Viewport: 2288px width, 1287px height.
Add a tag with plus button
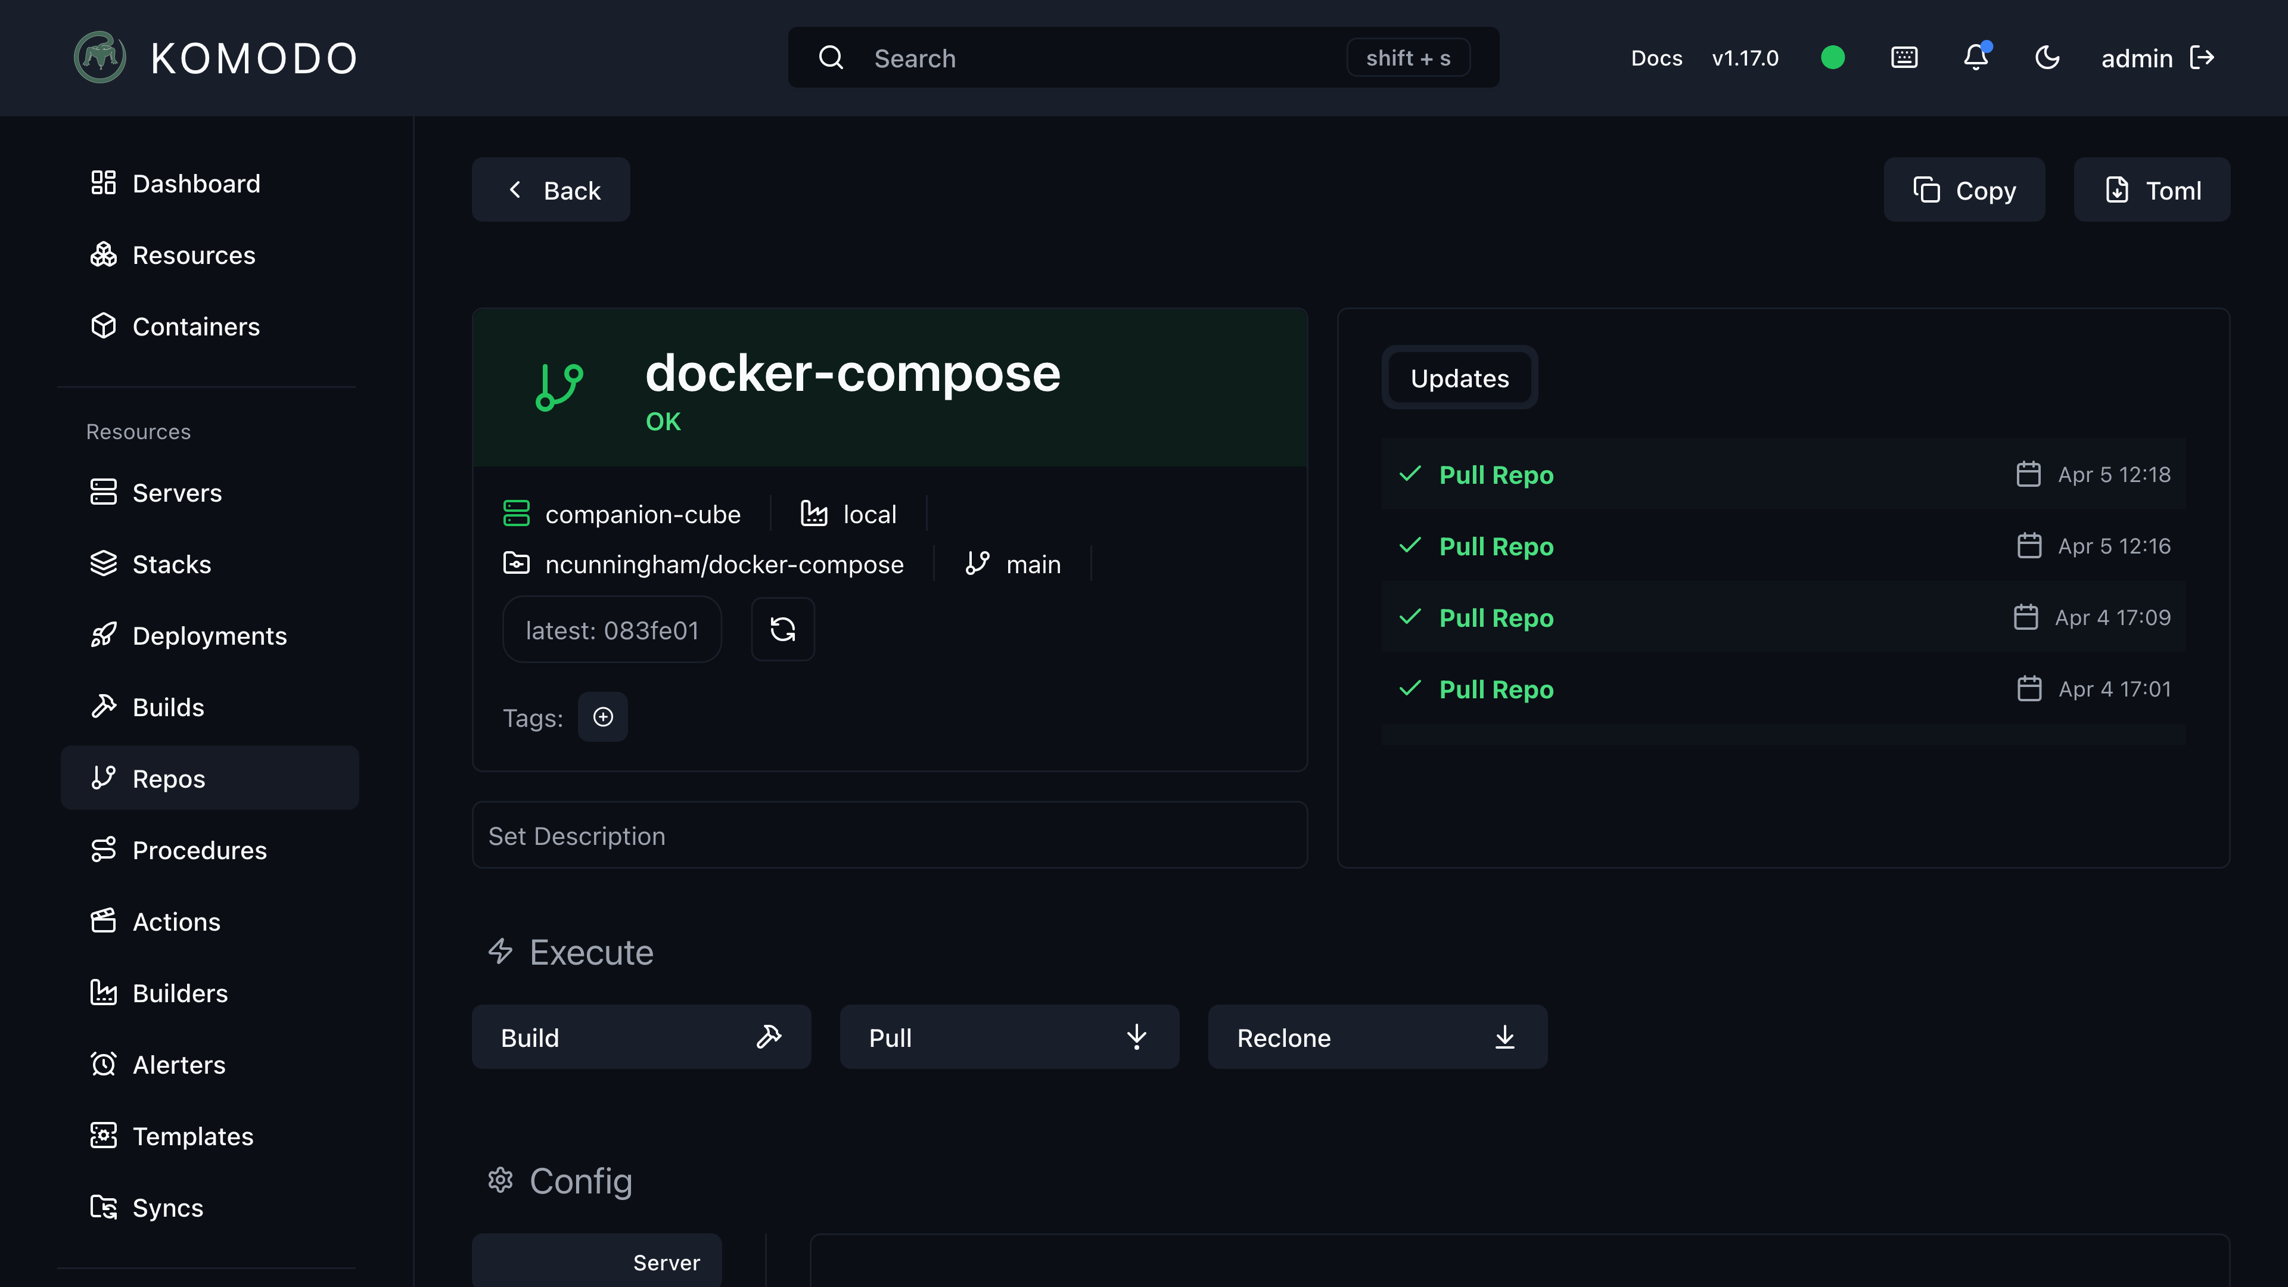[603, 717]
